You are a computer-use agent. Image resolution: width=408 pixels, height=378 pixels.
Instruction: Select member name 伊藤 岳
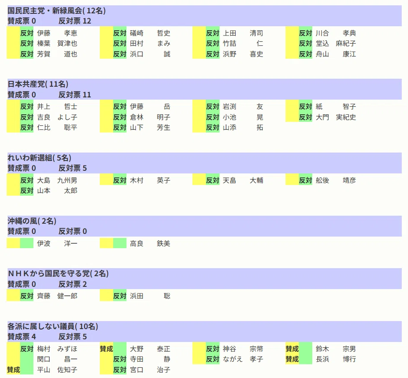point(150,107)
